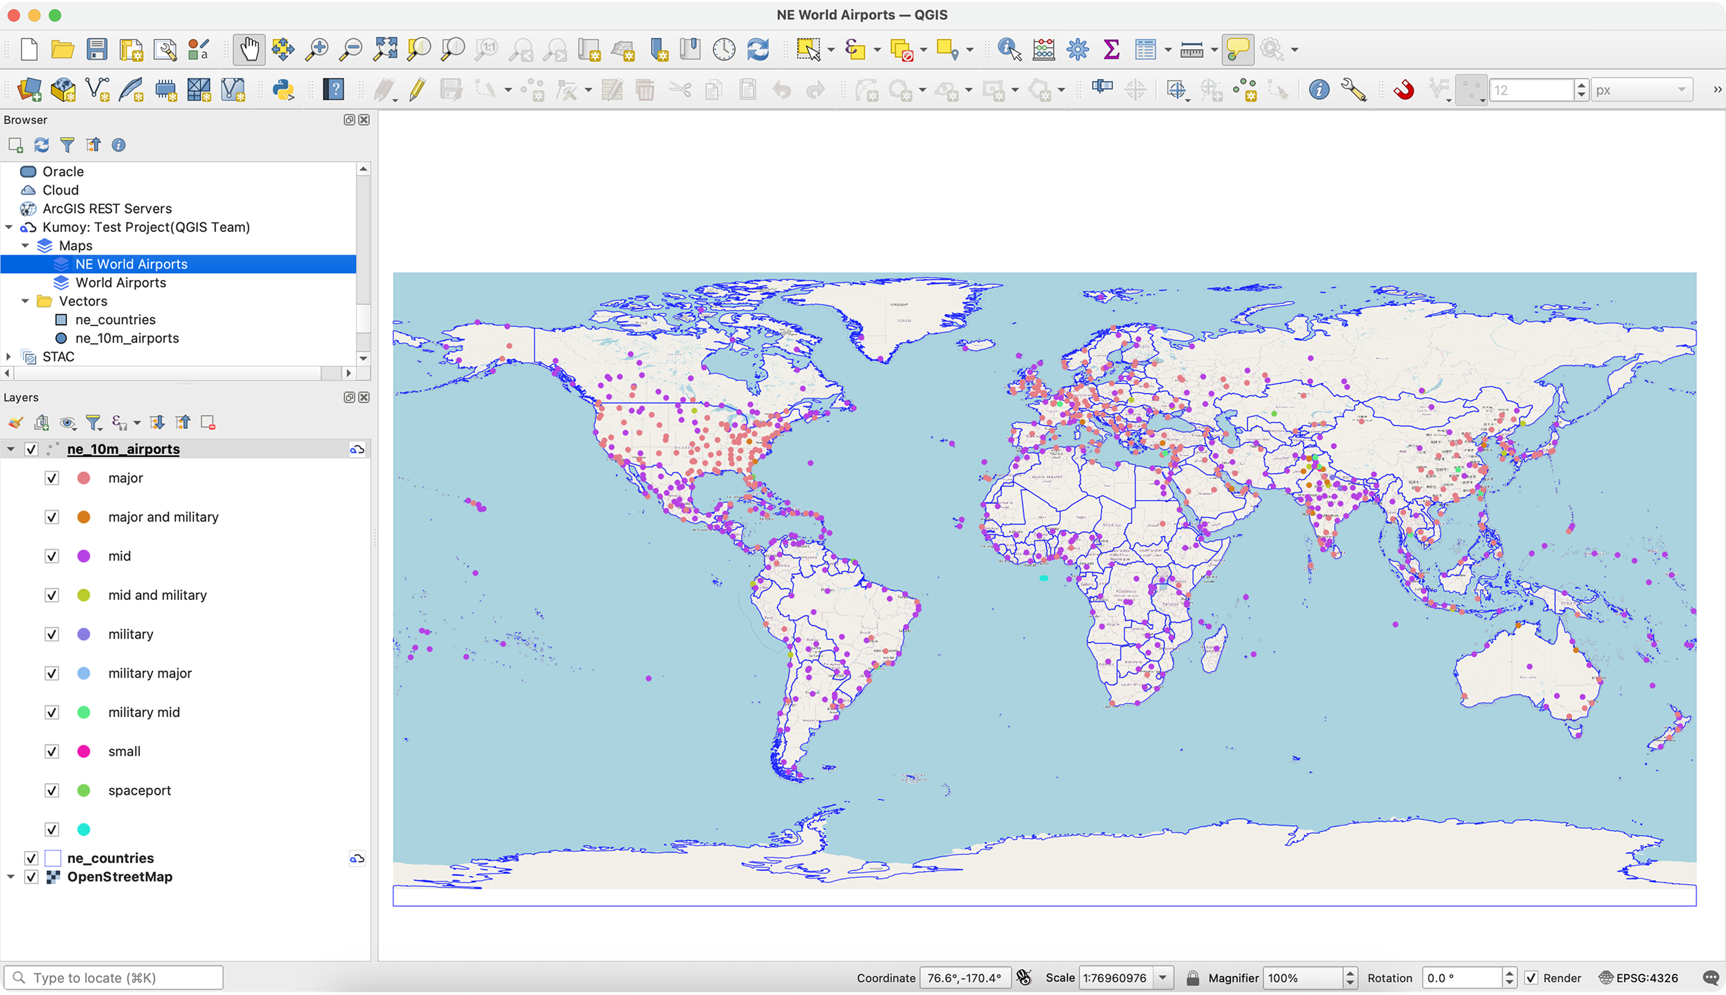Open the Python Console
This screenshot has height=995, width=1726.
pos(285,89)
